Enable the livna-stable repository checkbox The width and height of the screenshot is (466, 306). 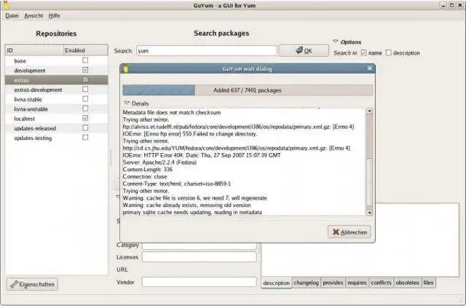click(85, 99)
